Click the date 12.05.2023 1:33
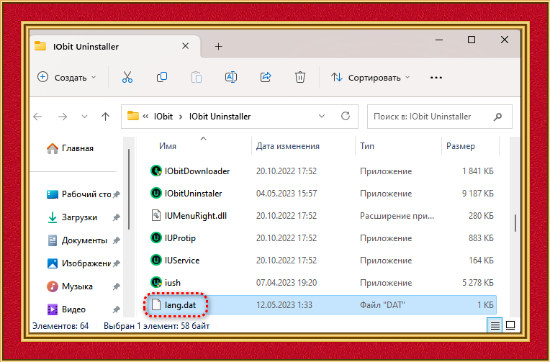The width and height of the screenshot is (550, 362). tap(284, 305)
